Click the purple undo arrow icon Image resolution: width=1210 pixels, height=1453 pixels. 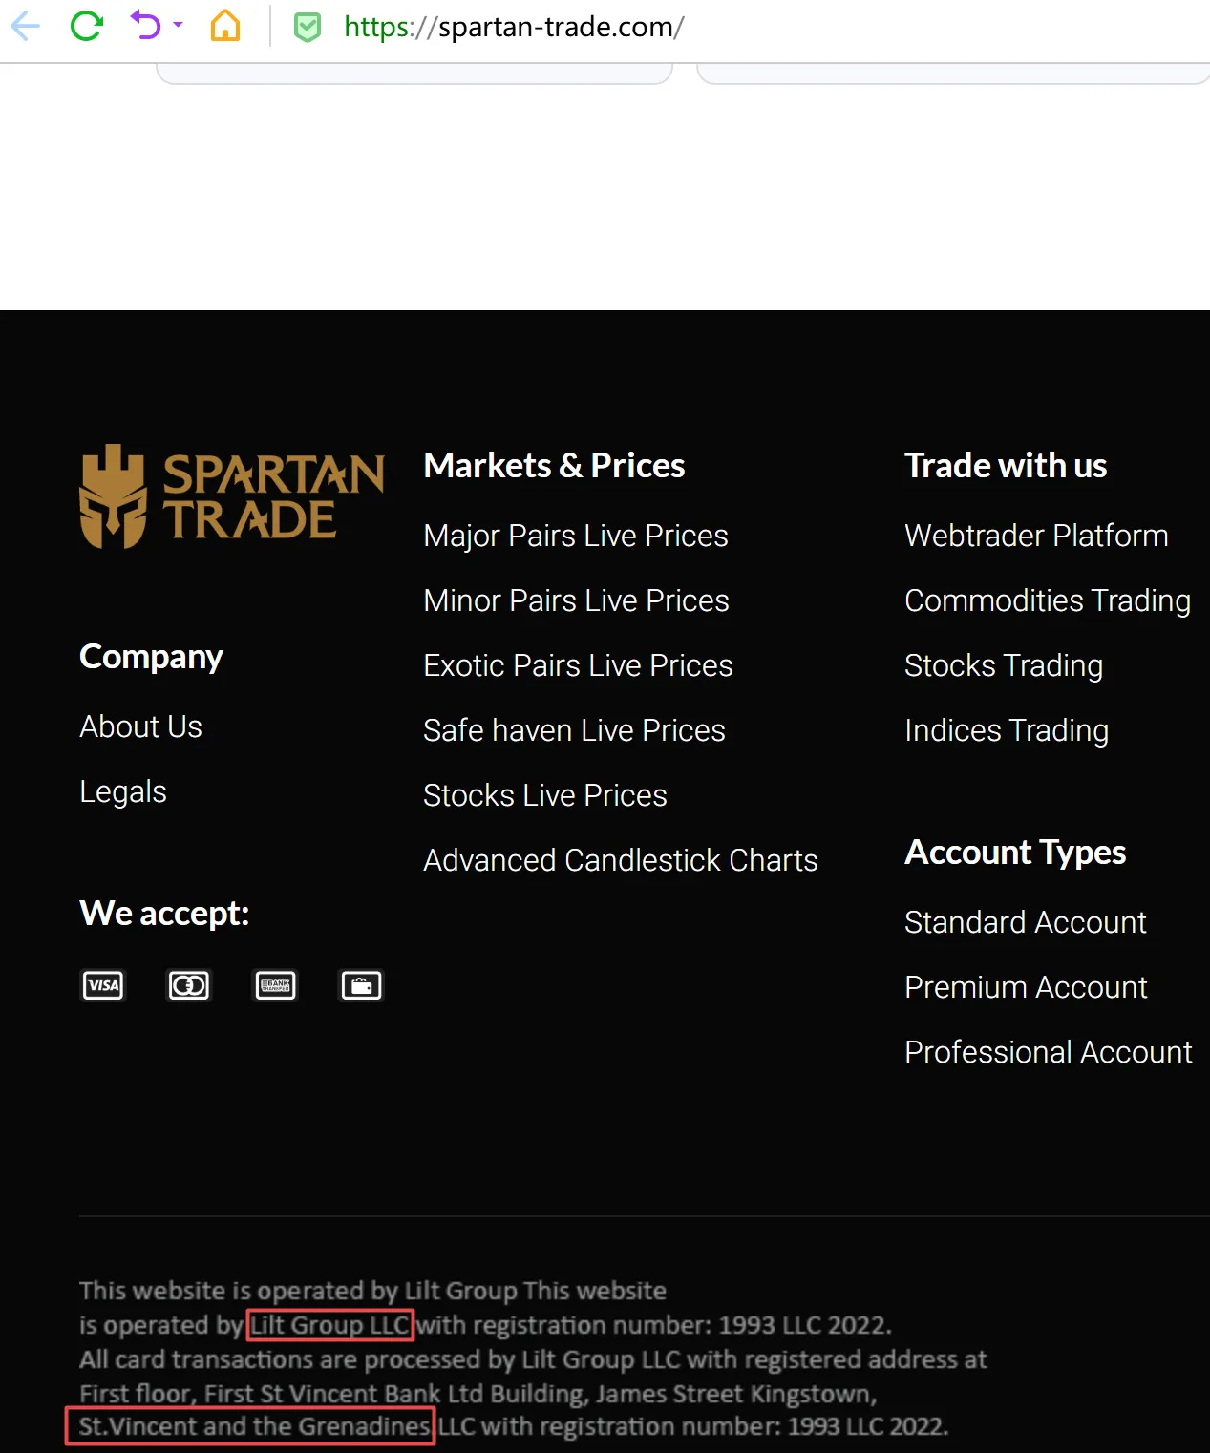tap(145, 25)
